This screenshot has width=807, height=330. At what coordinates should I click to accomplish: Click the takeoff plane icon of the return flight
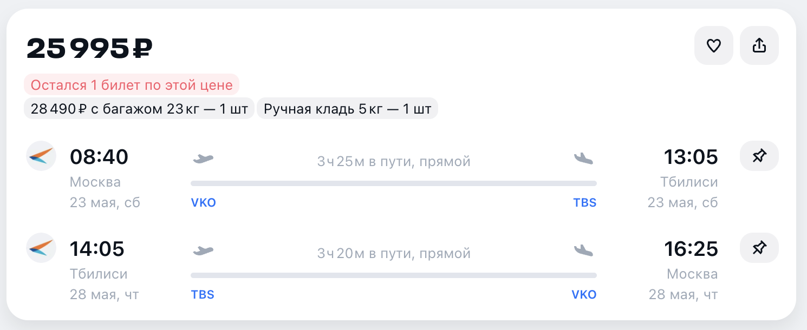tap(203, 250)
